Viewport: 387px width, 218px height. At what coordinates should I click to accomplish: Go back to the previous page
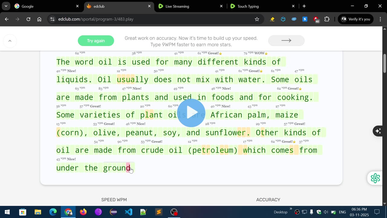coord(7,19)
